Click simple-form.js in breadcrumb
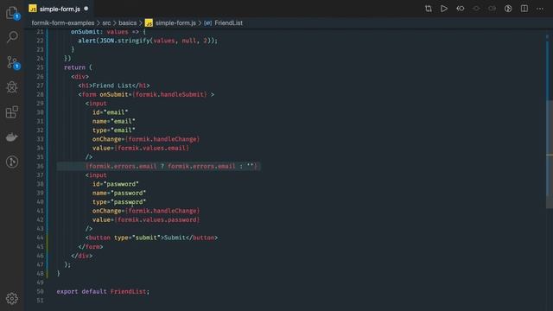This screenshot has height=311, width=553. pyautogui.click(x=175, y=23)
